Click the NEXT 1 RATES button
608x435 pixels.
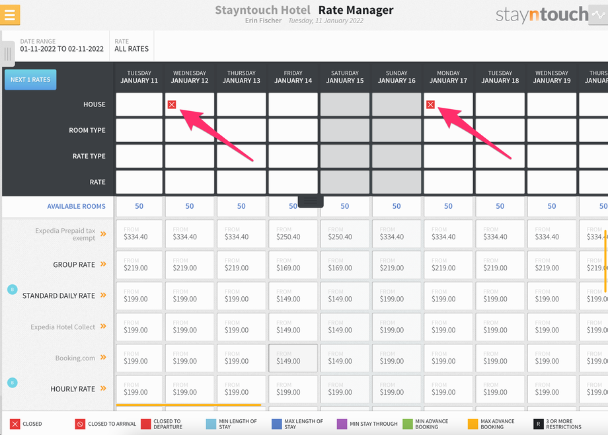(x=30, y=79)
